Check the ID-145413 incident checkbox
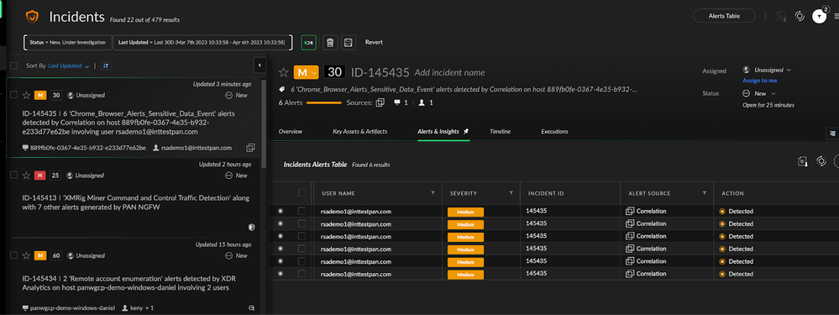 (x=14, y=175)
